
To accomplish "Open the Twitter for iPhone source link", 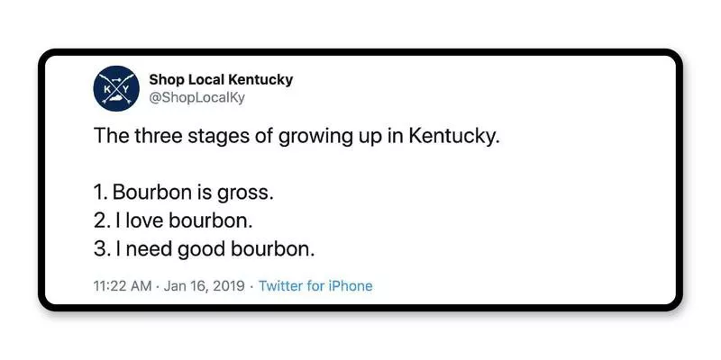I will coord(315,286).
